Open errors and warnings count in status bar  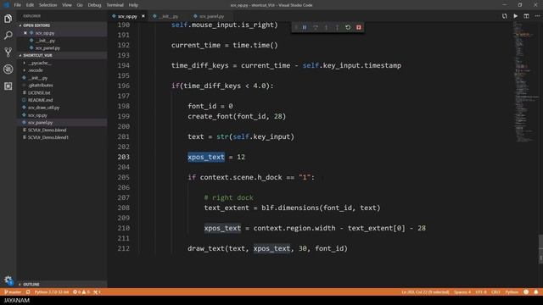[81, 292]
